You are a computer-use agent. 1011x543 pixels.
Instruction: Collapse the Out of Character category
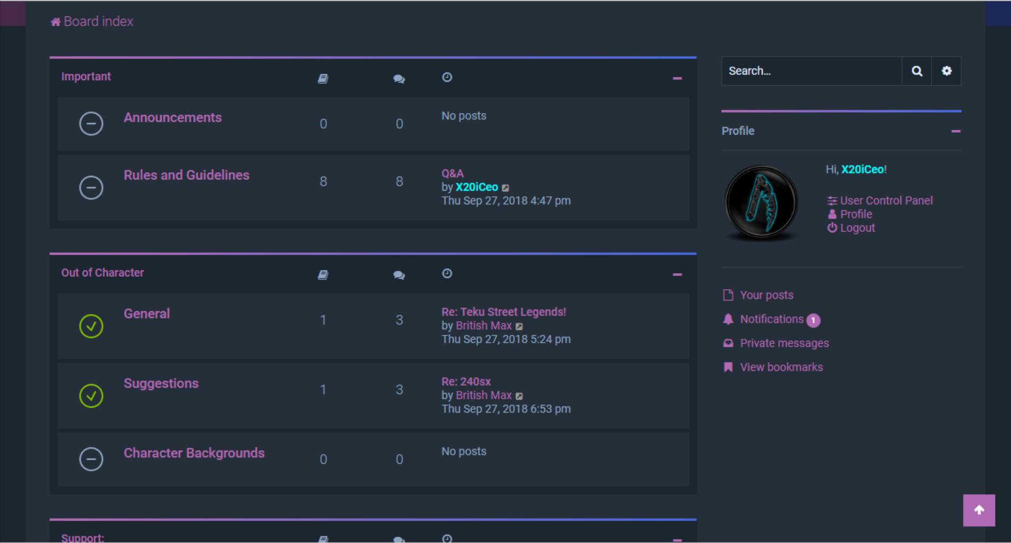coord(677,274)
